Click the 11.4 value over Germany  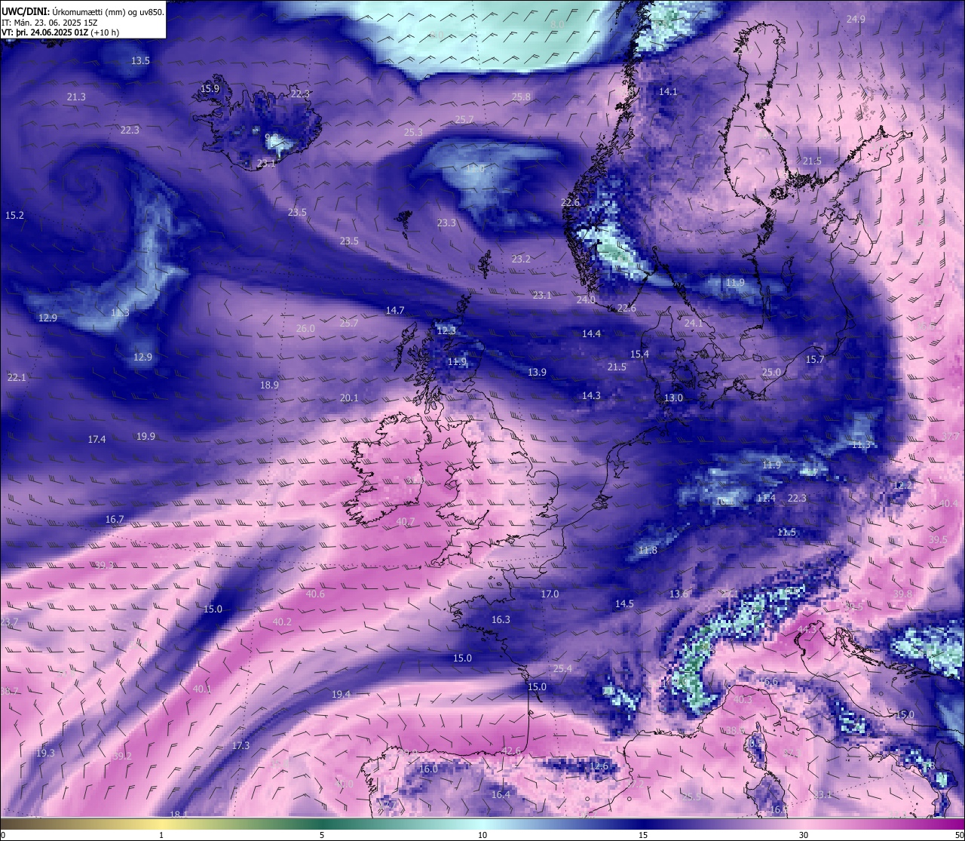pos(766,499)
